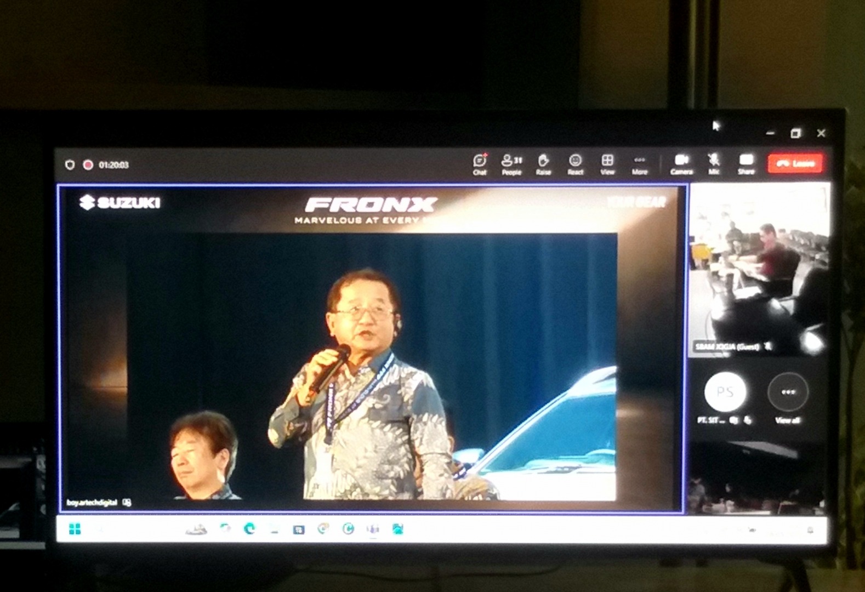Click the notification bell in system tray
Screen dimensions: 865x592
(x=810, y=530)
